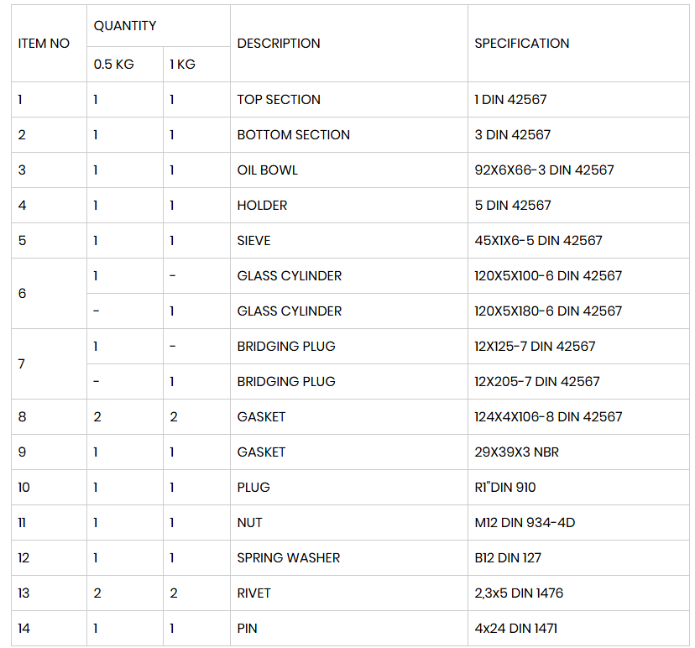Click specification 12X205-7 DIN 42567
The image size is (695, 648).
[536, 382]
